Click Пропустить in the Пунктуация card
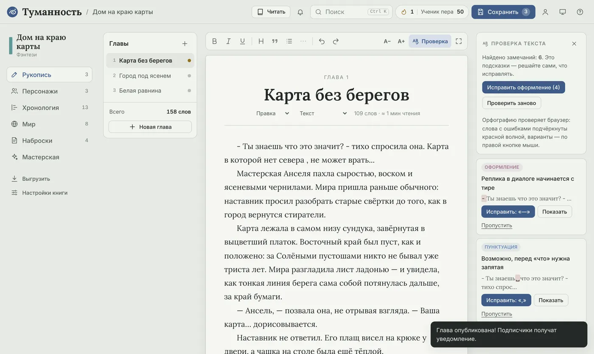This screenshot has height=354, width=594. point(496,314)
